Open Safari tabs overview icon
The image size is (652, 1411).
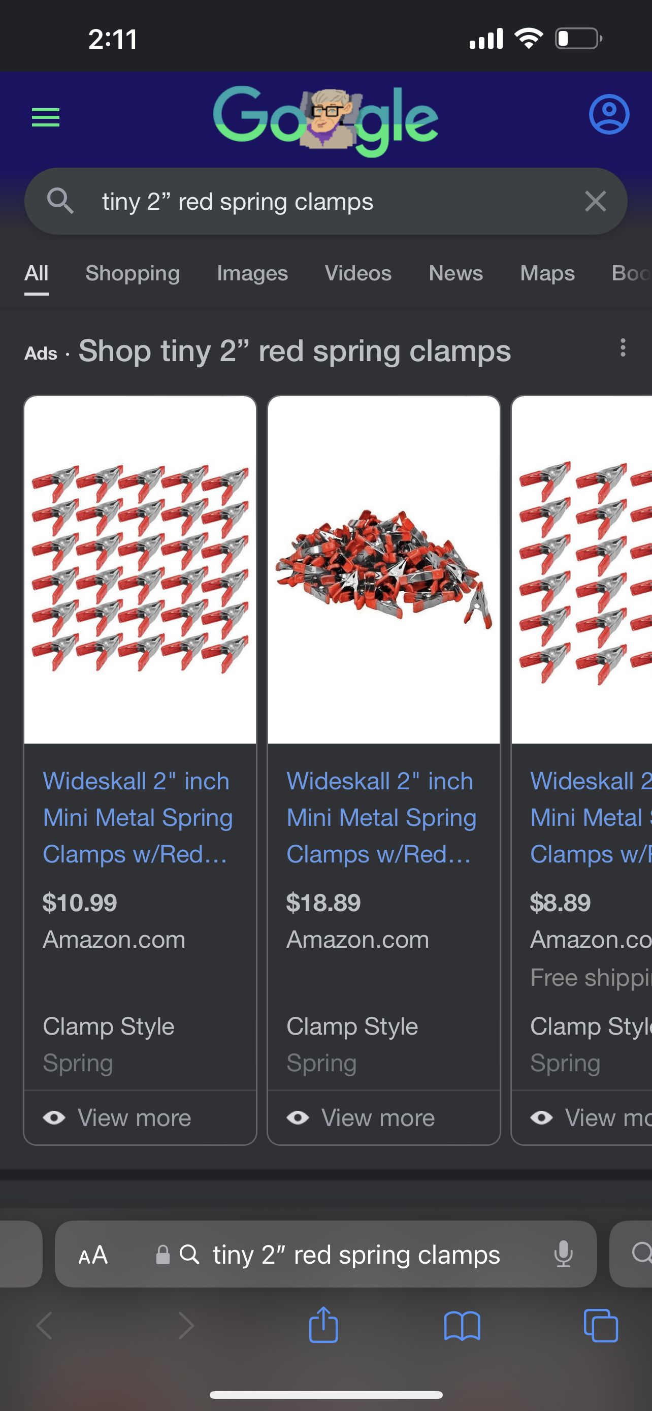tap(601, 1326)
